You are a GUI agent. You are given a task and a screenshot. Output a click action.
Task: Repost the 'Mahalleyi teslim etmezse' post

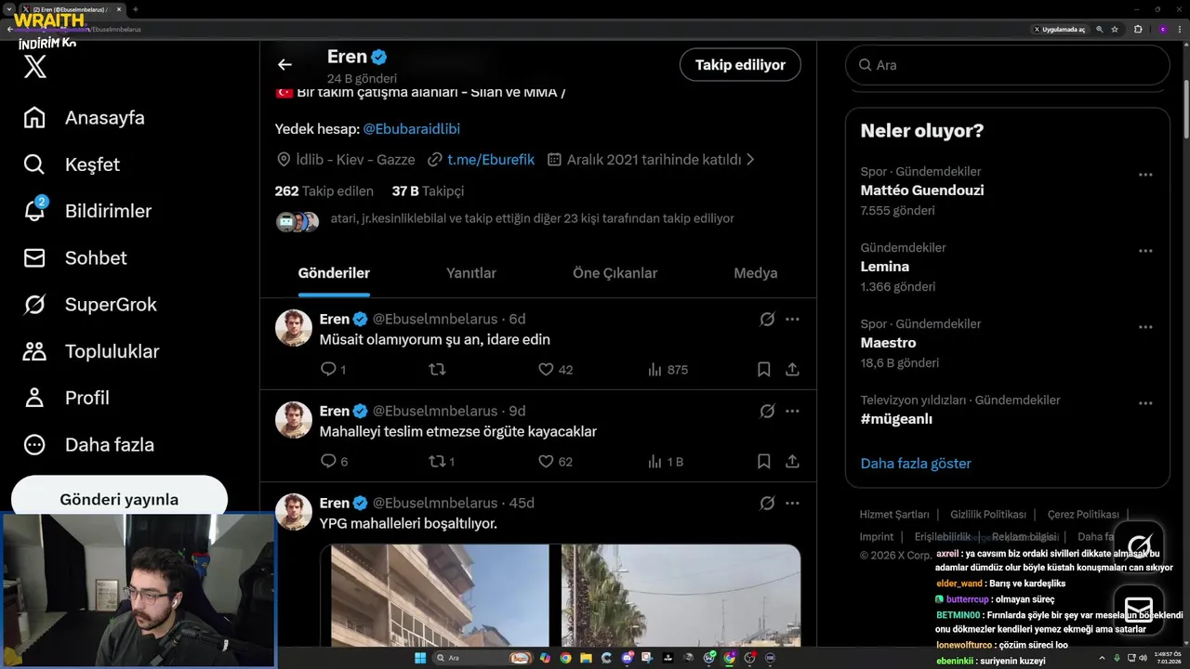pyautogui.click(x=437, y=462)
